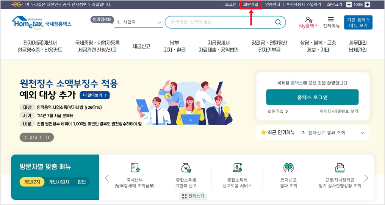Screen dimensions: 385x205
Task: Increase screen size with plus icon
Action: click(x=367, y=5)
